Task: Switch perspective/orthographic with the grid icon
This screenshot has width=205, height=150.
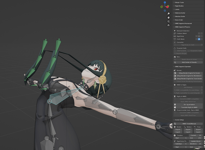Action: 168,25
